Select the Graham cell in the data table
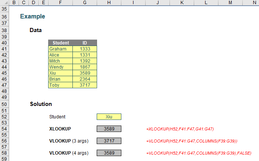This screenshot has height=161, width=259. tap(60, 49)
